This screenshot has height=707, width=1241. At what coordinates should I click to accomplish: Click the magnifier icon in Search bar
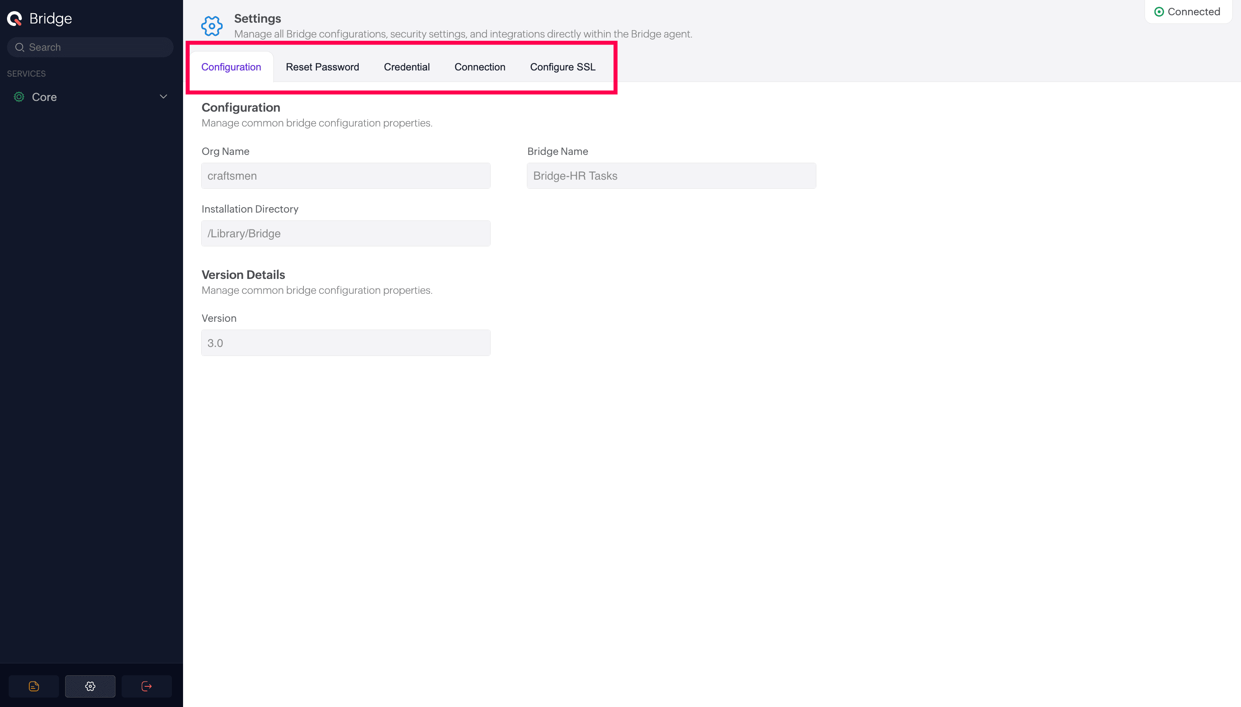click(19, 47)
